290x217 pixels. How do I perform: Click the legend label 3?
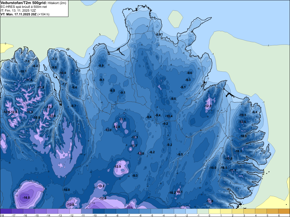pyautogui.click(x=244, y=215)
